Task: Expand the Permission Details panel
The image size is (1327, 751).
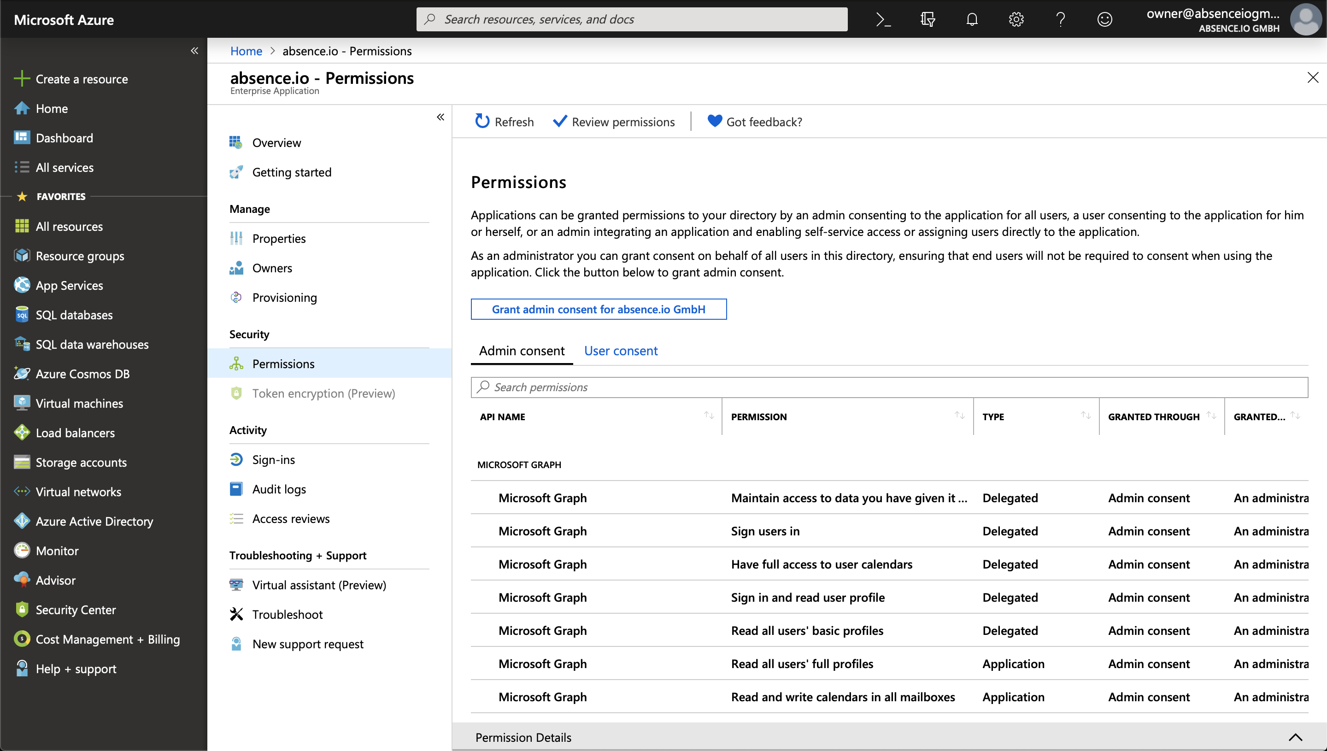Action: pyautogui.click(x=1295, y=737)
